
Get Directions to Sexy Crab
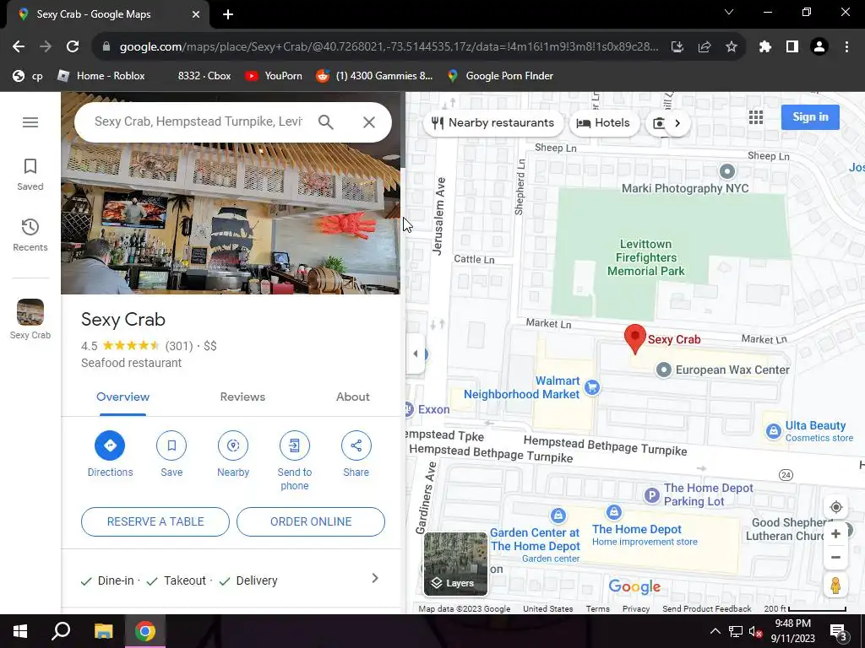tap(110, 445)
